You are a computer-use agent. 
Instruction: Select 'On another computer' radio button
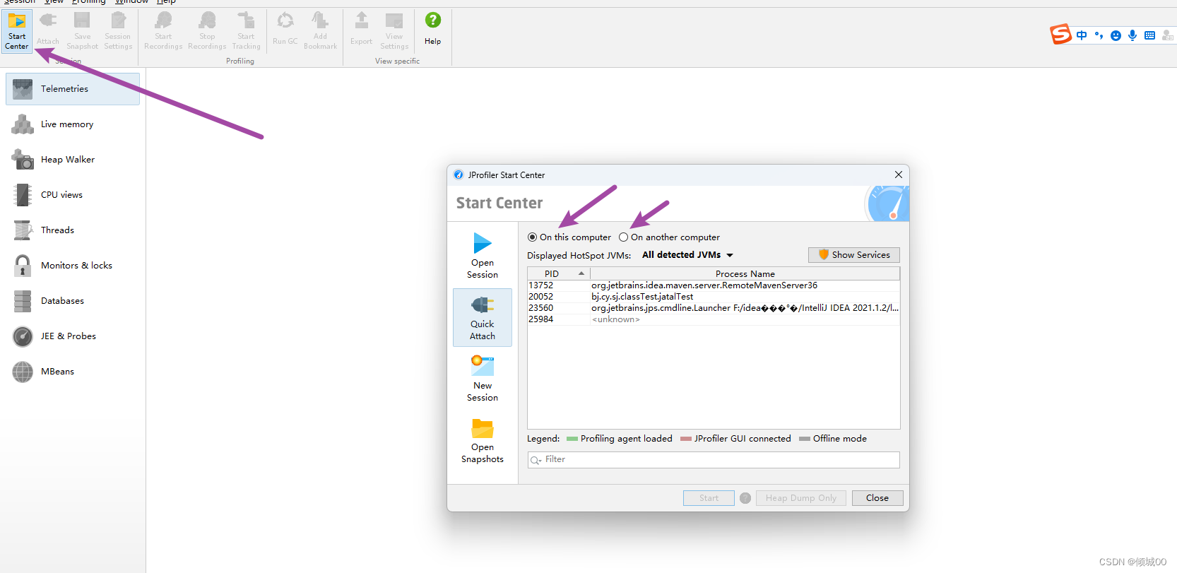click(623, 237)
